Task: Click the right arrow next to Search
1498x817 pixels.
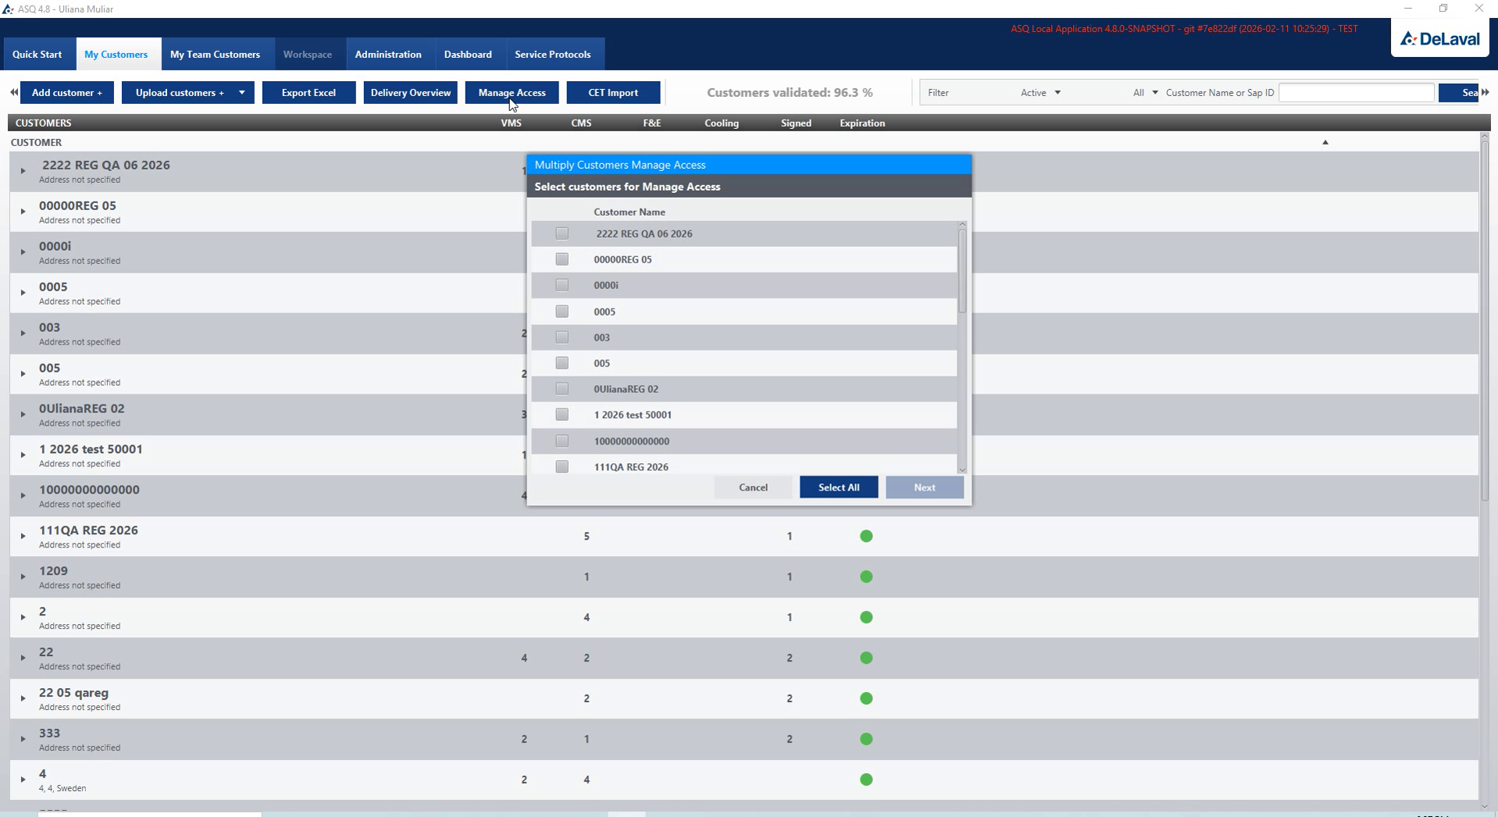Action: coord(1486,92)
